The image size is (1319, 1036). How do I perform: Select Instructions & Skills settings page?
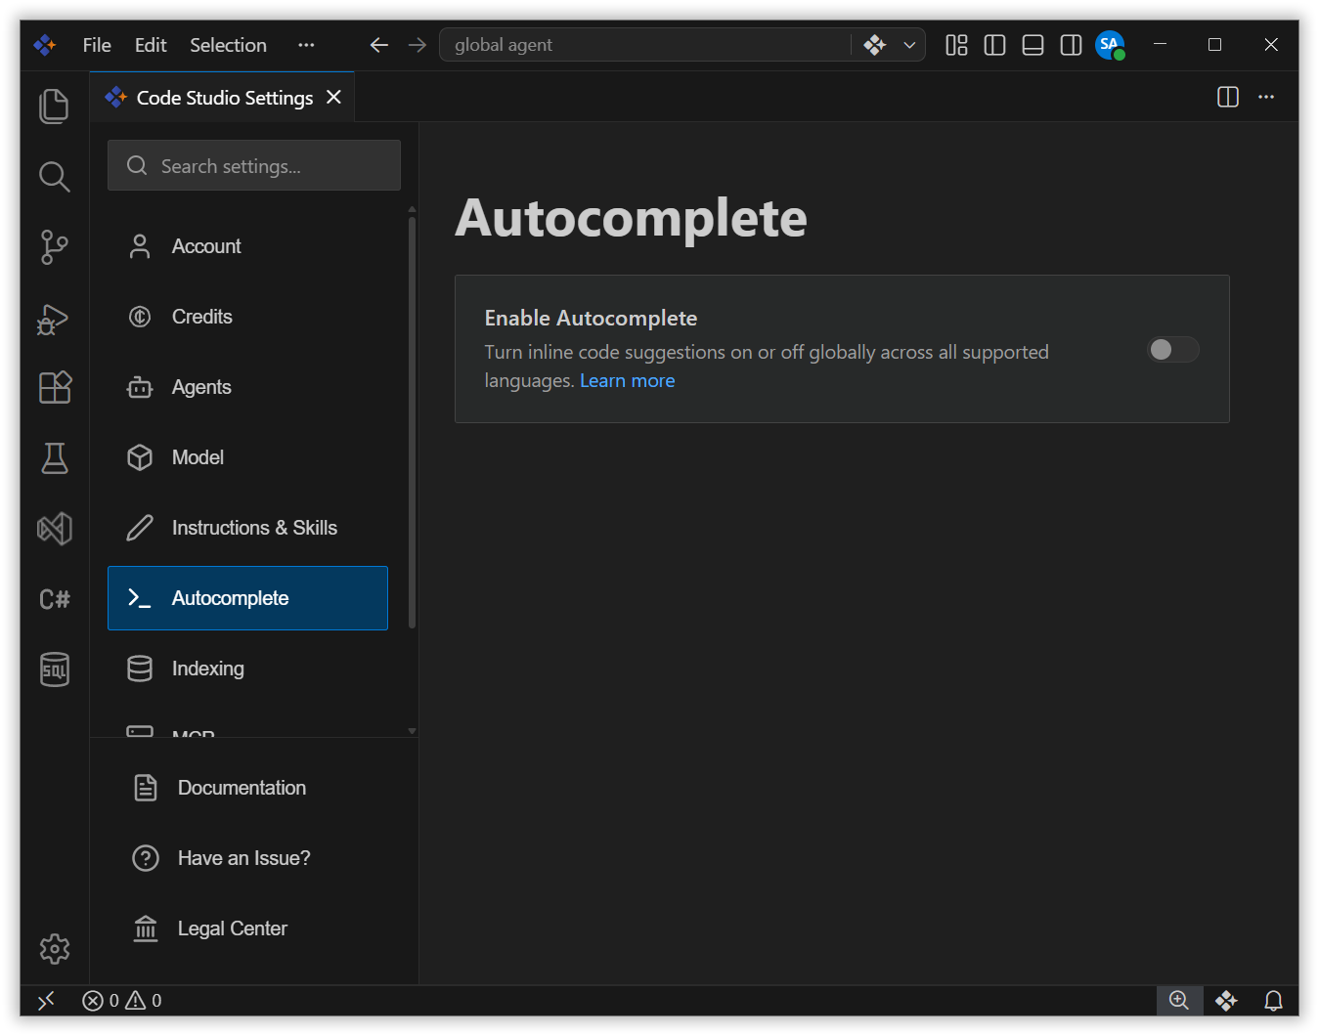click(x=247, y=528)
